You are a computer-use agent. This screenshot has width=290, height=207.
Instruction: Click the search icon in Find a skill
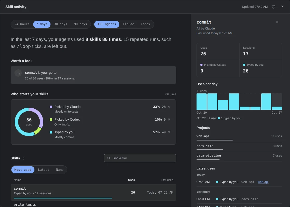click(109, 158)
